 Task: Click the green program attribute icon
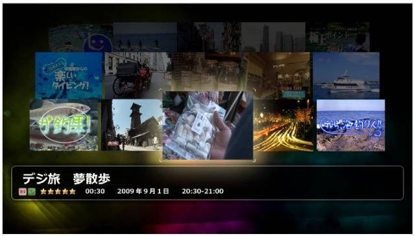click(x=32, y=191)
